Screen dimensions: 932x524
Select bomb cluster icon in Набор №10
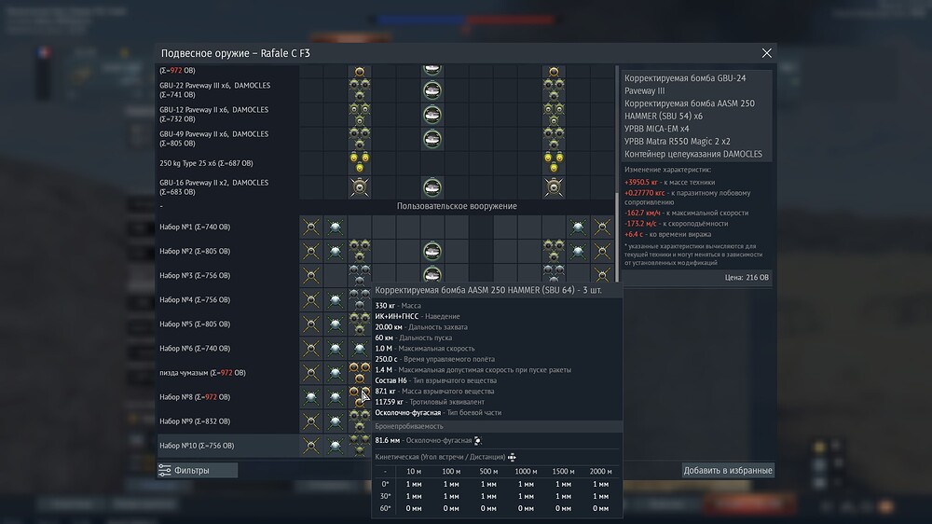pos(359,446)
